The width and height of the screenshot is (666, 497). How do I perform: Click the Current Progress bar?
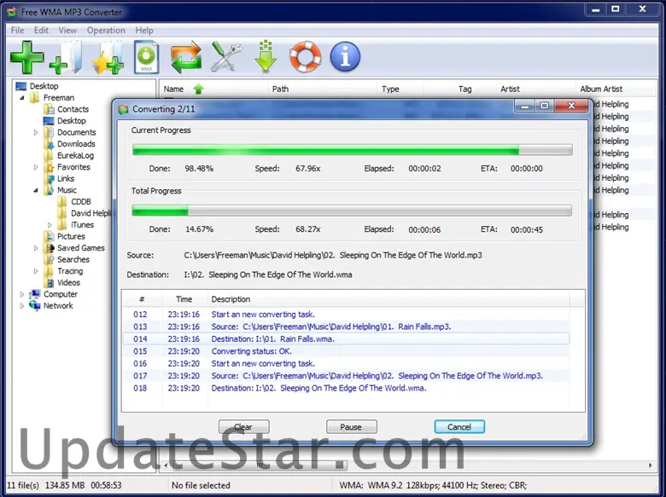tap(352, 150)
